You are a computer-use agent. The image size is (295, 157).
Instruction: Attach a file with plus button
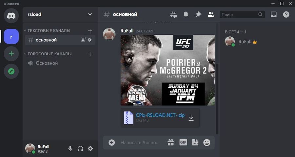(x=111, y=143)
